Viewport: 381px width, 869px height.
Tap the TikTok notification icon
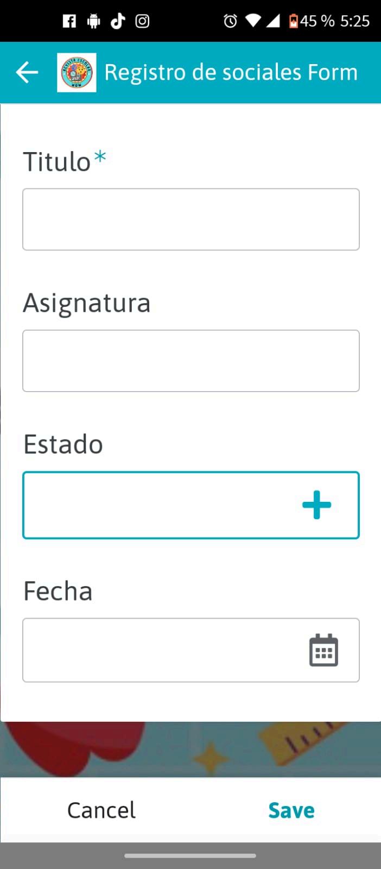pos(118,21)
